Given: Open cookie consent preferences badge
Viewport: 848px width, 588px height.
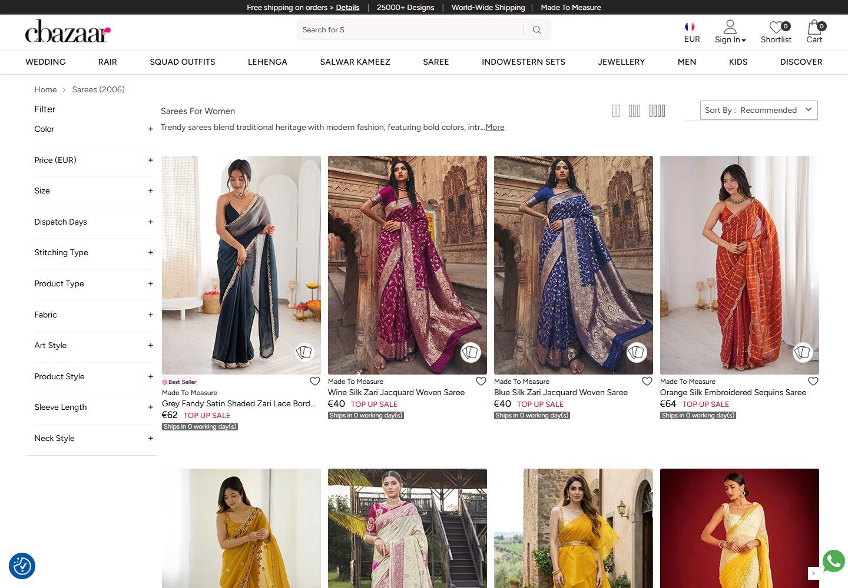Looking at the screenshot, I should pos(22,566).
